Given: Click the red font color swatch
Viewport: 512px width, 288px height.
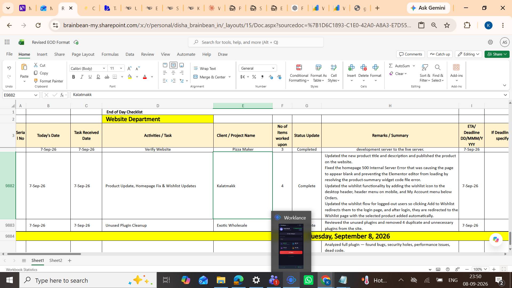Looking at the screenshot, I should tap(145, 77).
